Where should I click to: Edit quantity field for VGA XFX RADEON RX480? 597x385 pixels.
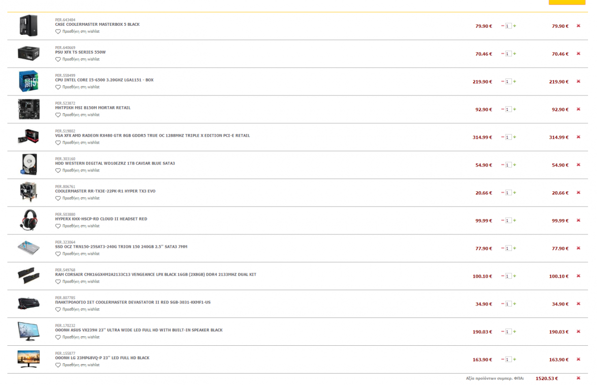(508, 137)
